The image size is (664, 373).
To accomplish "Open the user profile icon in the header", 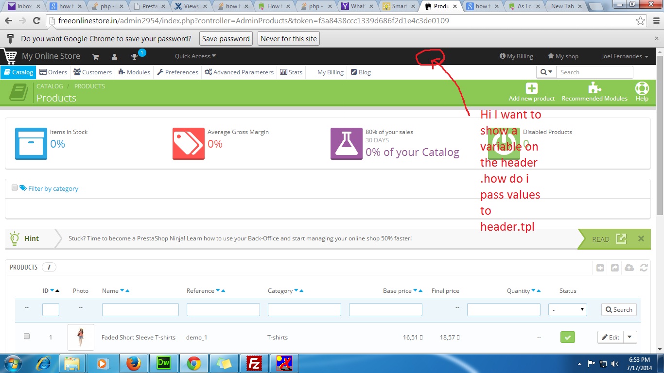I will pos(114,57).
